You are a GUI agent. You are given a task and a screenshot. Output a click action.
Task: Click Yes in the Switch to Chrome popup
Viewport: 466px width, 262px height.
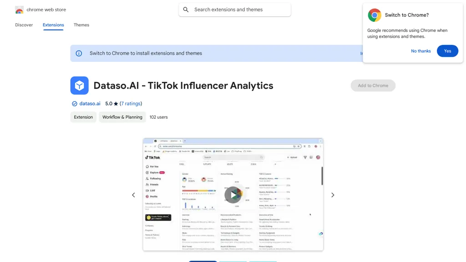[447, 51]
